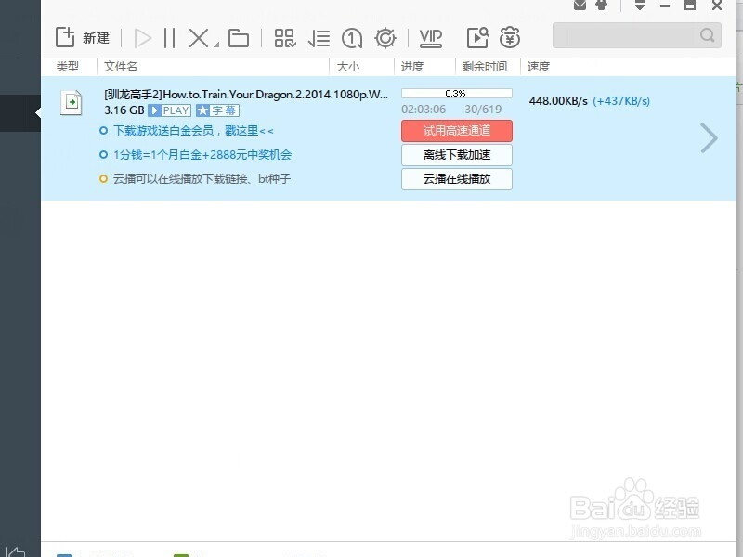743x557 pixels.
Task: Click the four-squares grid toolbar icon
Action: click(285, 38)
